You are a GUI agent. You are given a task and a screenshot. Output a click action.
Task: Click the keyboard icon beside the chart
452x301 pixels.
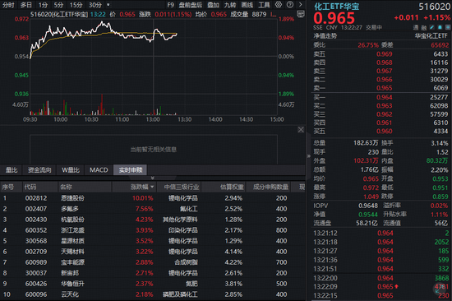click(301, 15)
